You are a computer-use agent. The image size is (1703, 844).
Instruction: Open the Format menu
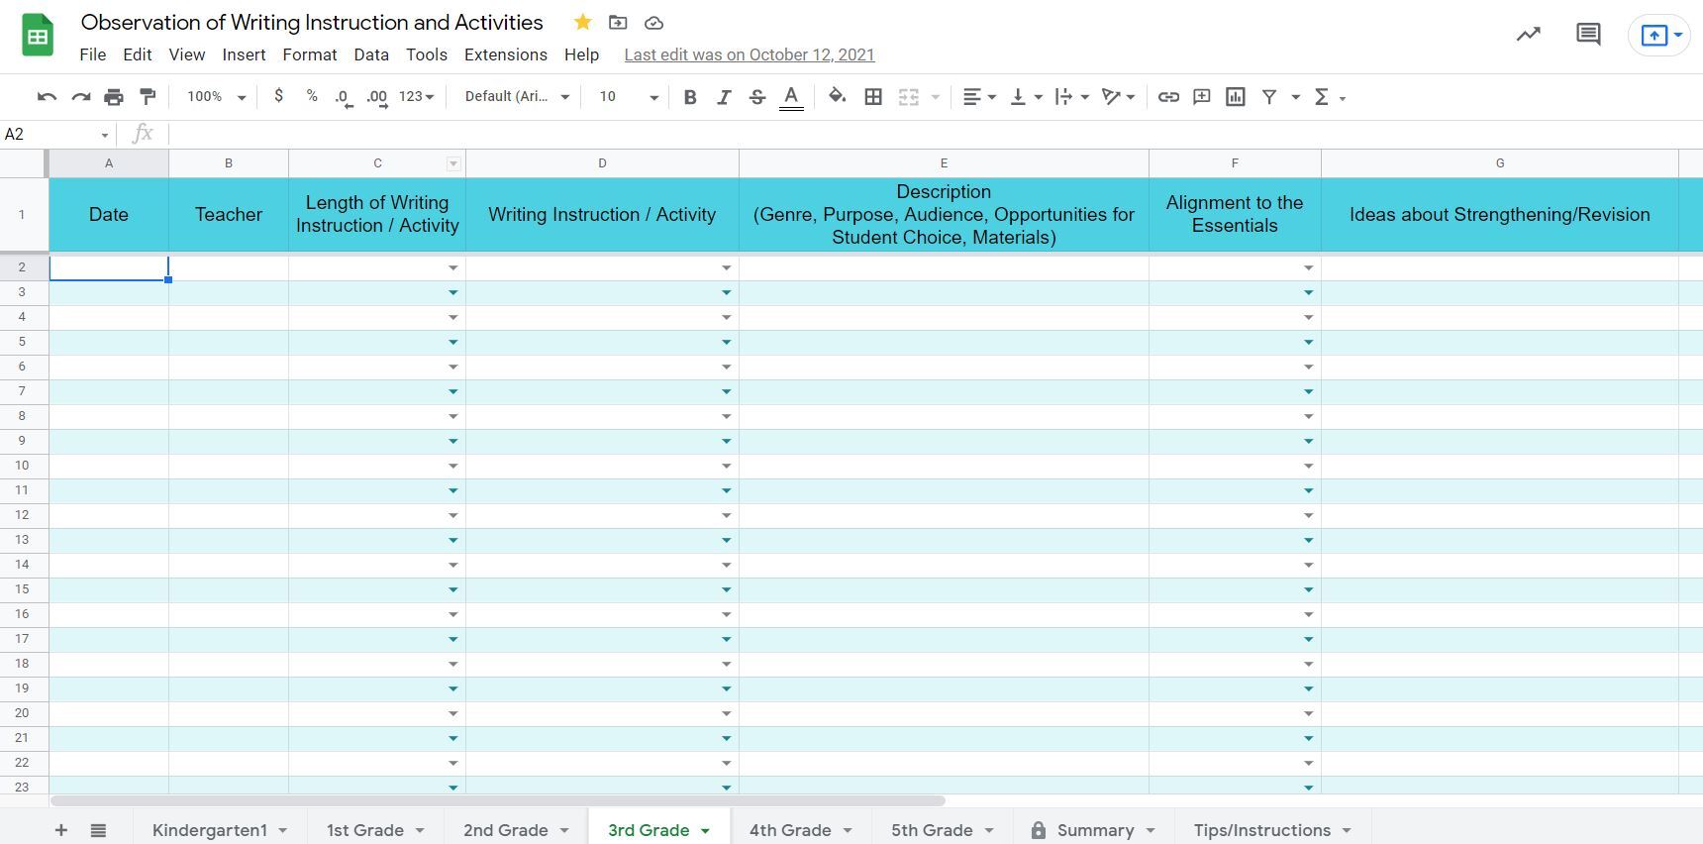tap(310, 54)
